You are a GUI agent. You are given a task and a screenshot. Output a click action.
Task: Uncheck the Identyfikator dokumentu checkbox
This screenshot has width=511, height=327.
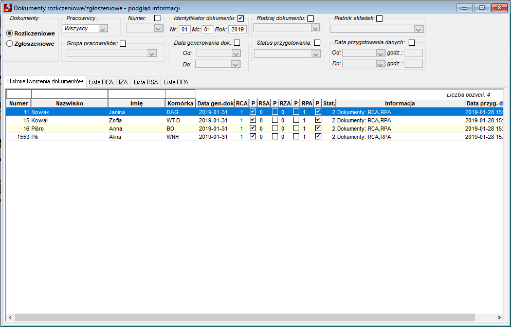click(x=241, y=19)
